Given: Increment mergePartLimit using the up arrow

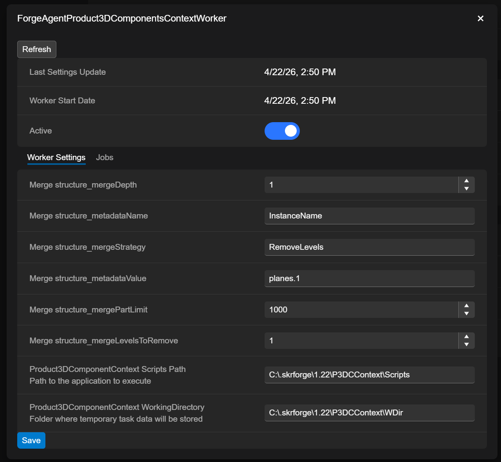Looking at the screenshot, I should [466, 306].
